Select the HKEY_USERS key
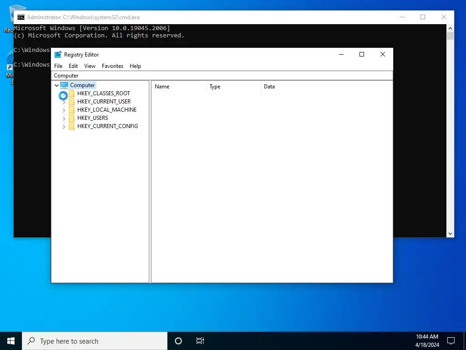 click(x=92, y=118)
